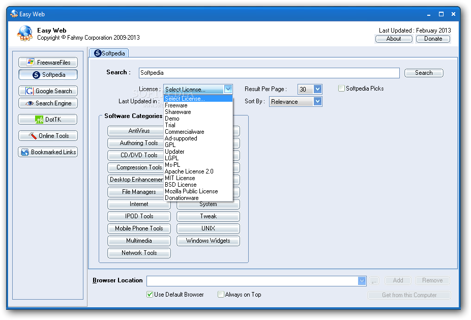Click the Tweak category button
The height and width of the screenshot is (320, 471).
click(208, 216)
